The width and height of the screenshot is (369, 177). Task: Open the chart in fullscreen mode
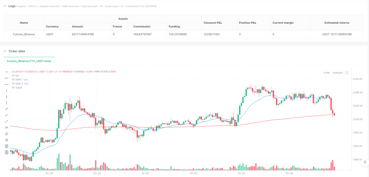pos(347,73)
